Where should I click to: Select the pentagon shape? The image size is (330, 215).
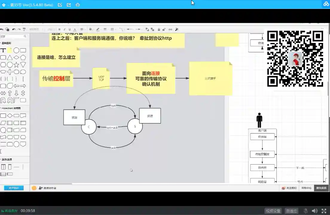pyautogui.click(x=23, y=58)
